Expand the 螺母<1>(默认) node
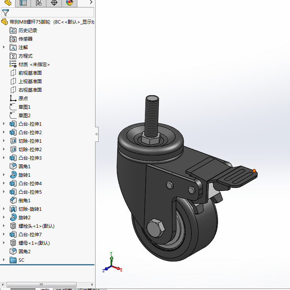 [x=4, y=243]
